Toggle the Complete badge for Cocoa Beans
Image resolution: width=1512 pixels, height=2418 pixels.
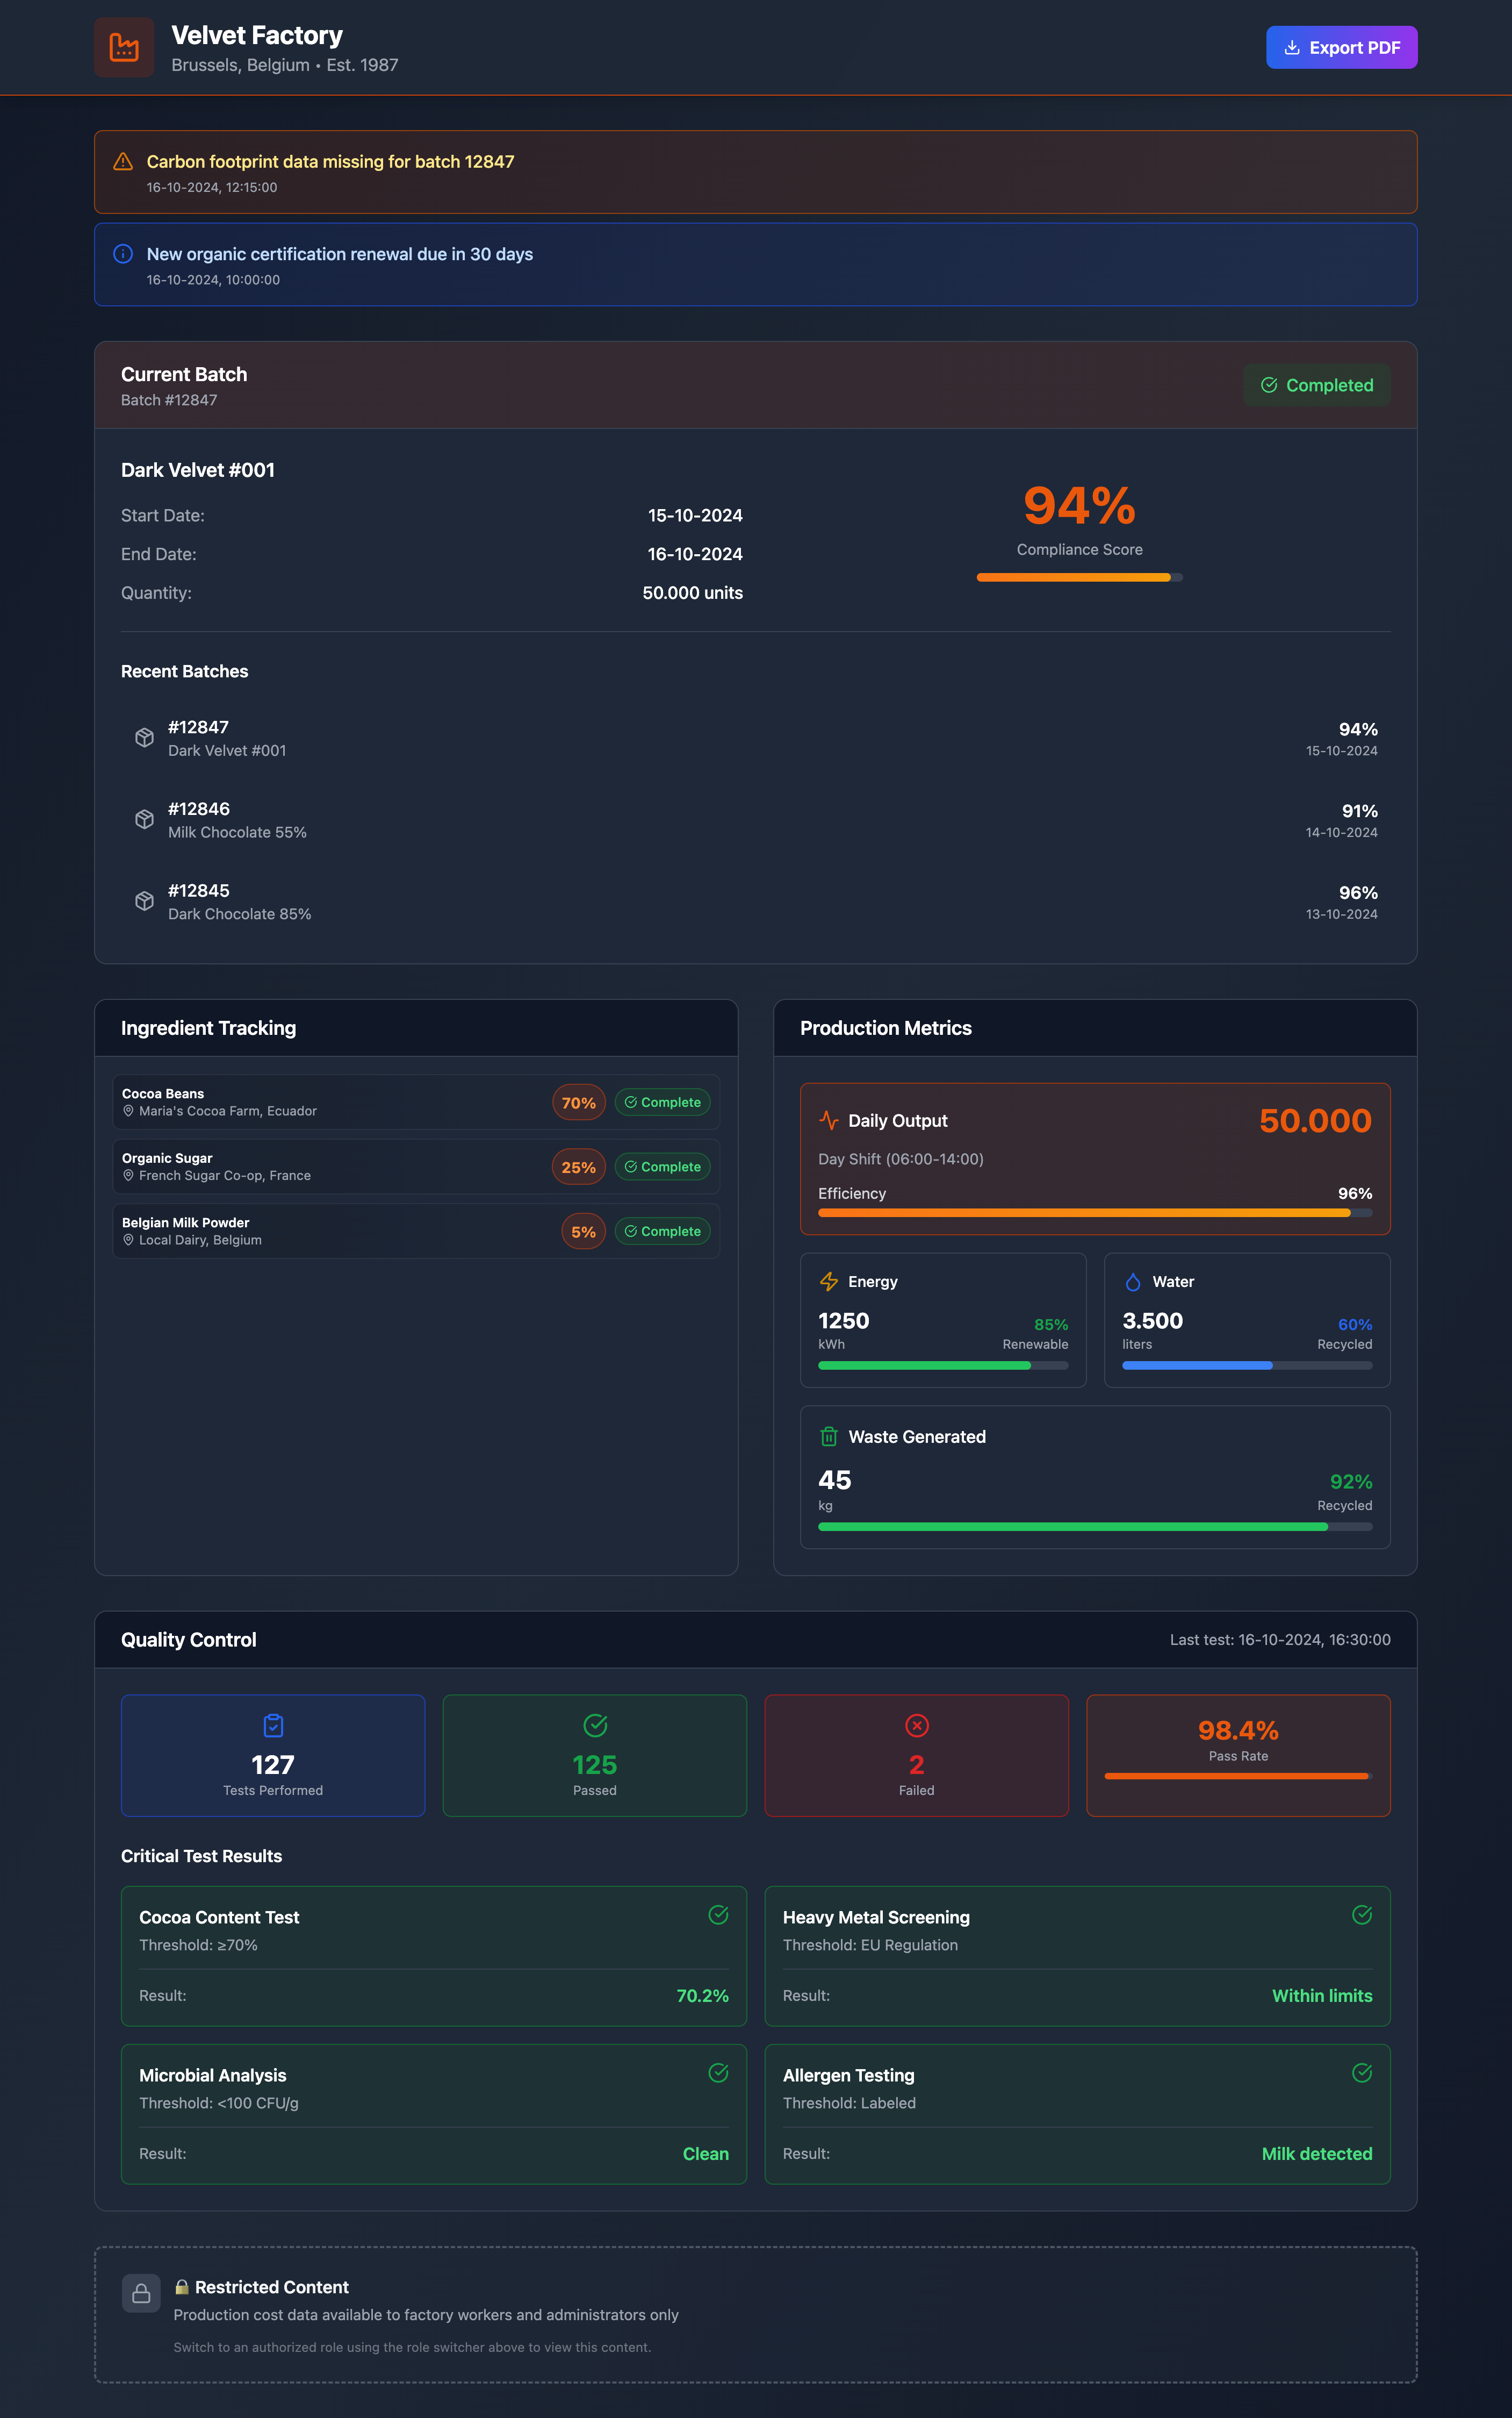[662, 1101]
